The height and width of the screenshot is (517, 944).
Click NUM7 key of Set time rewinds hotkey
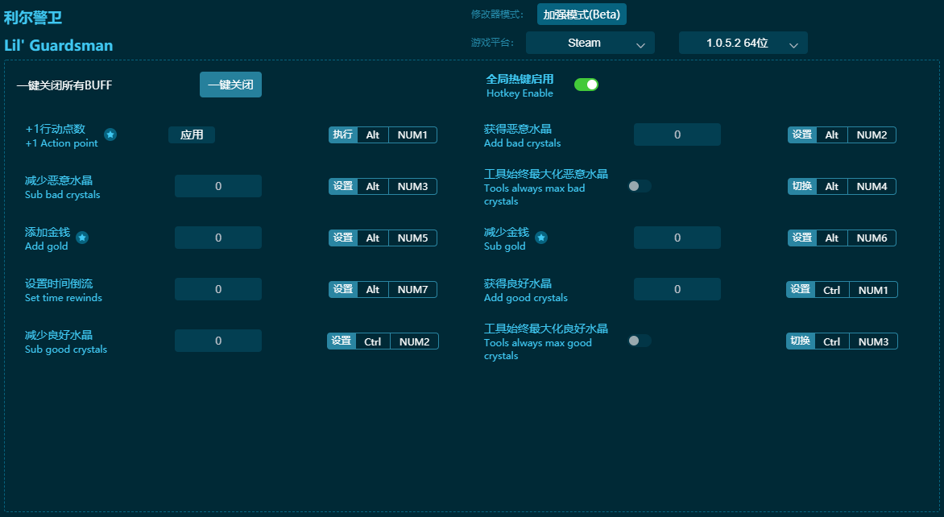pos(412,289)
